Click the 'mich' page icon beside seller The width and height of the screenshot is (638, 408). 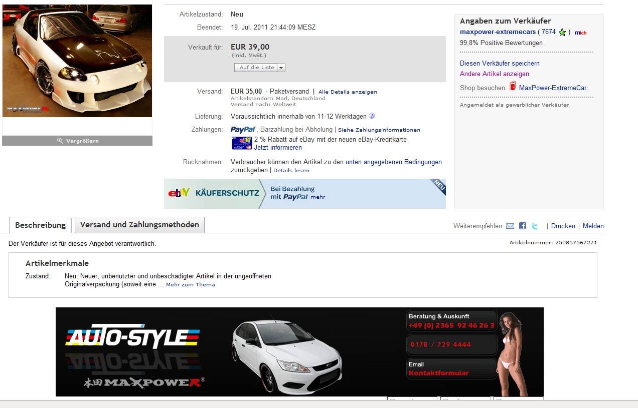coord(581,33)
